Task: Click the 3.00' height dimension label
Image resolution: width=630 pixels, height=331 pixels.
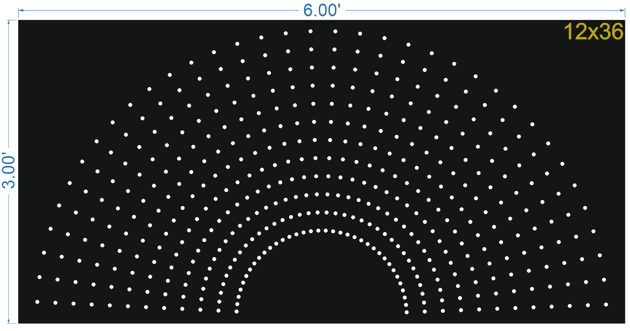Action: point(9,171)
